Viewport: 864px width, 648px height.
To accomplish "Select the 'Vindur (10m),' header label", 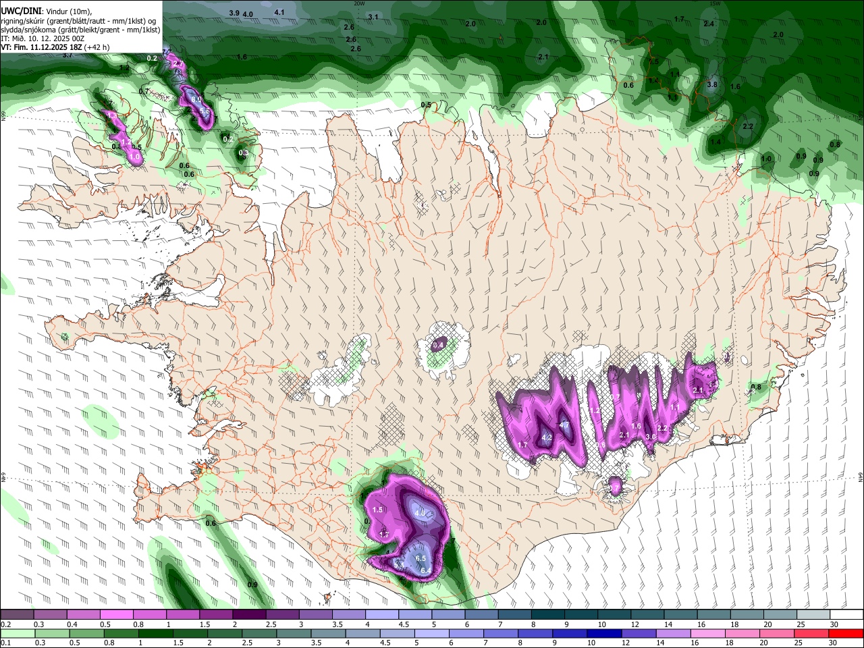I will (x=69, y=12).
